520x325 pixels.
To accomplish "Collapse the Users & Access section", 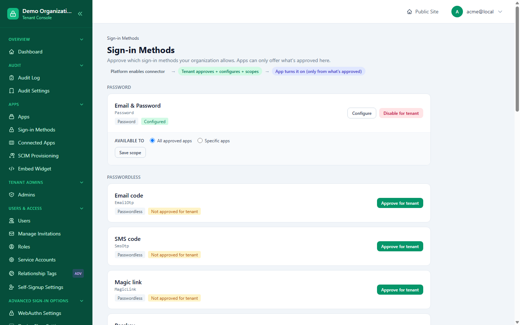I will [82, 208].
